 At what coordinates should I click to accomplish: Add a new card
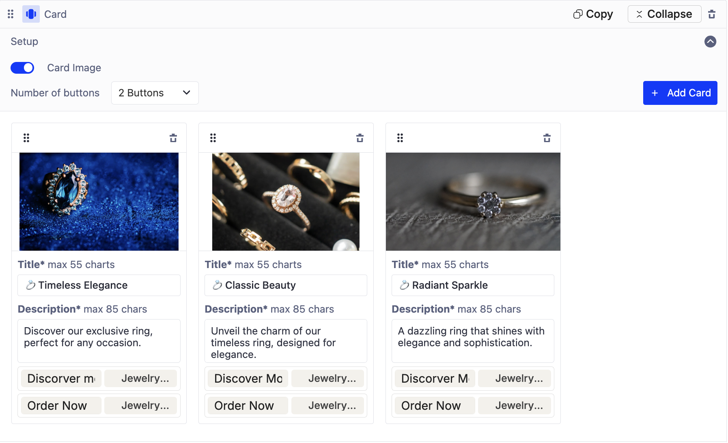(x=680, y=93)
